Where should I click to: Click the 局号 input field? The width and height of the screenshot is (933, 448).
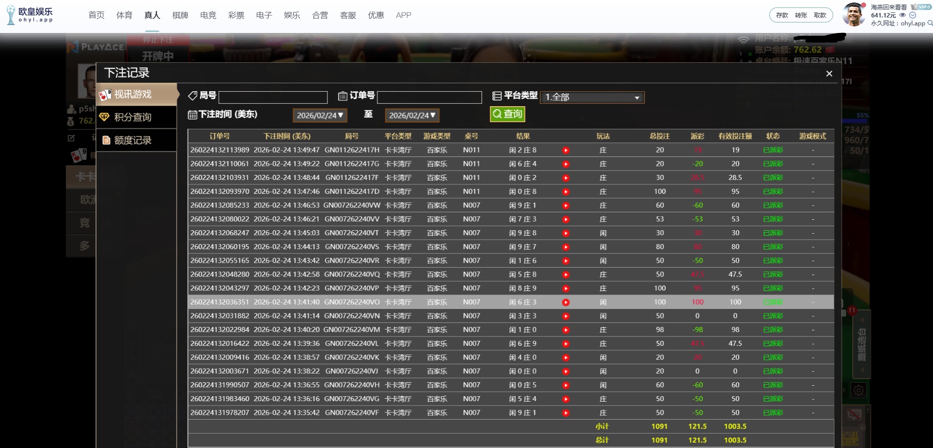[x=273, y=97]
